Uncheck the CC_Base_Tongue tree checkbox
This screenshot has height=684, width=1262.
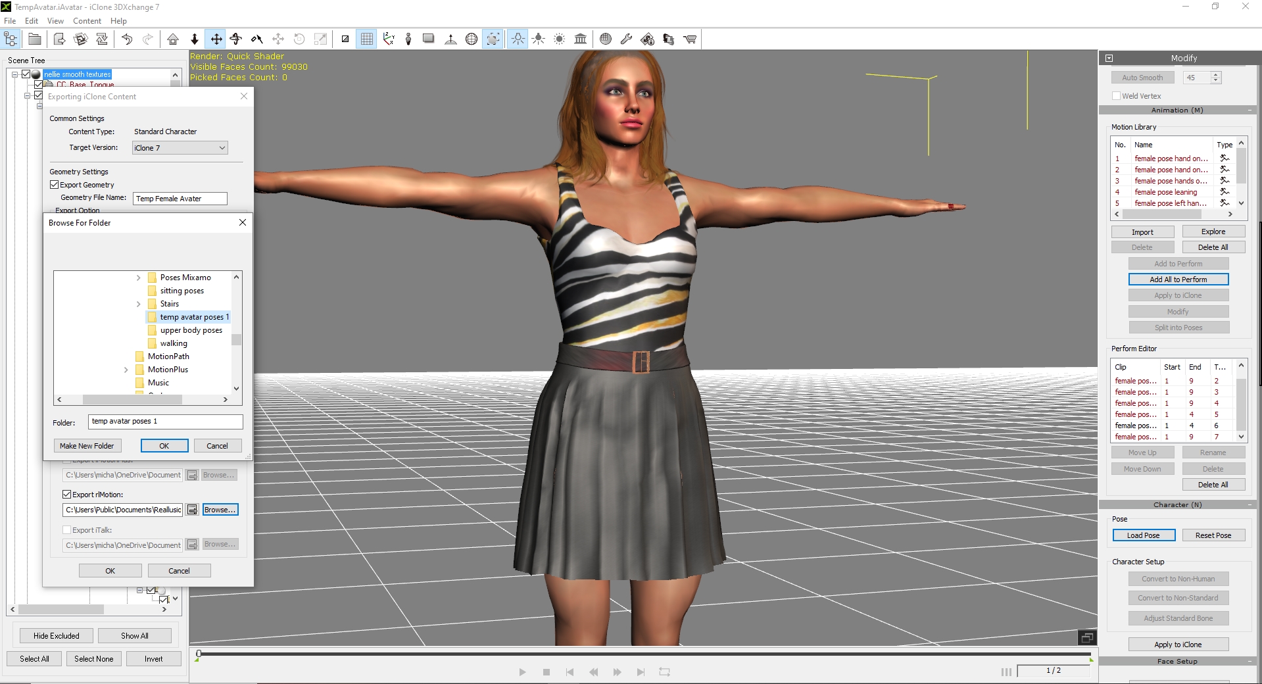coord(39,84)
